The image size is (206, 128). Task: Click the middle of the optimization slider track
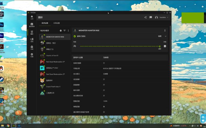120,46
